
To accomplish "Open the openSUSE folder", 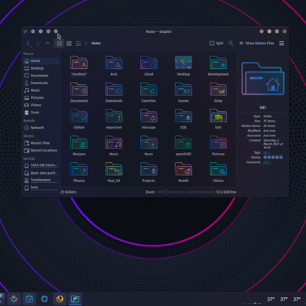I will (184, 145).
